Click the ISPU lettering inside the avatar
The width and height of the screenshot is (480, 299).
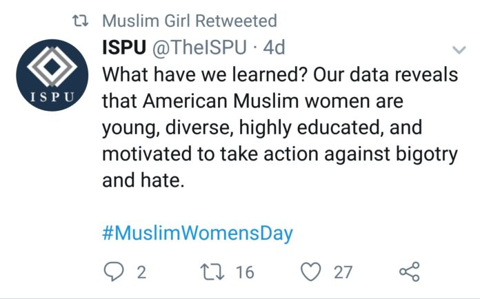pos(52,97)
